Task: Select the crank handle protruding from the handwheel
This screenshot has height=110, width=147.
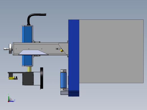Action: point(6,49)
